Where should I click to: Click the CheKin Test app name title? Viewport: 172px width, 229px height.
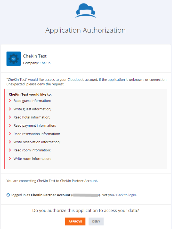point(35,56)
